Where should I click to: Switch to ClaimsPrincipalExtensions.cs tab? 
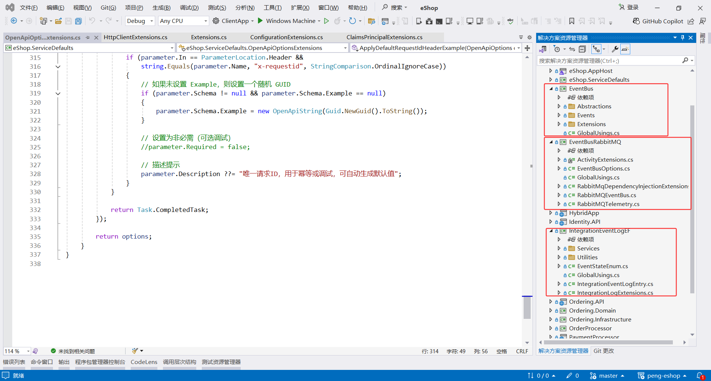[x=384, y=37]
